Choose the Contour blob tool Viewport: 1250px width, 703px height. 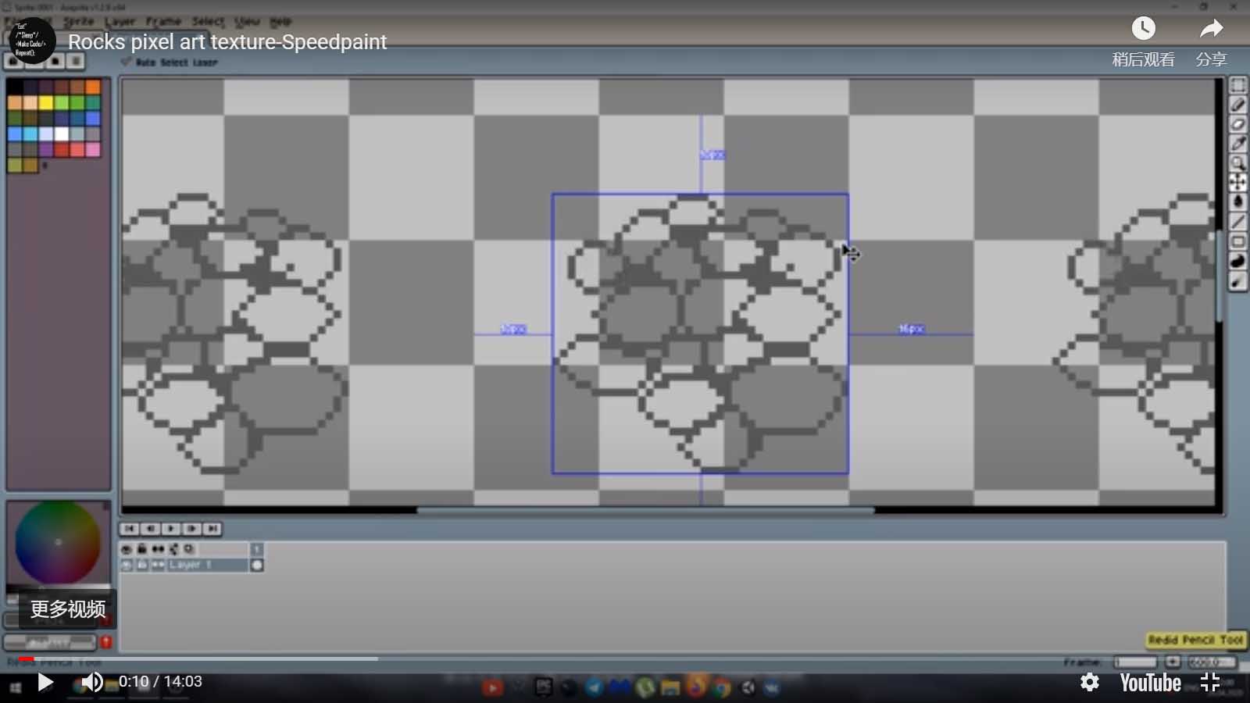1237,262
